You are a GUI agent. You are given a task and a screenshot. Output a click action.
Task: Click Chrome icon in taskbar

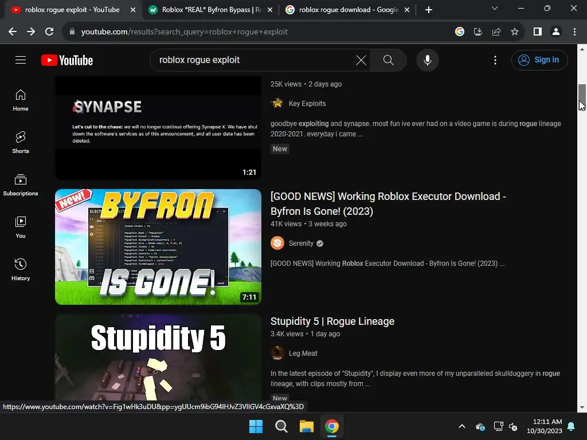click(x=332, y=426)
